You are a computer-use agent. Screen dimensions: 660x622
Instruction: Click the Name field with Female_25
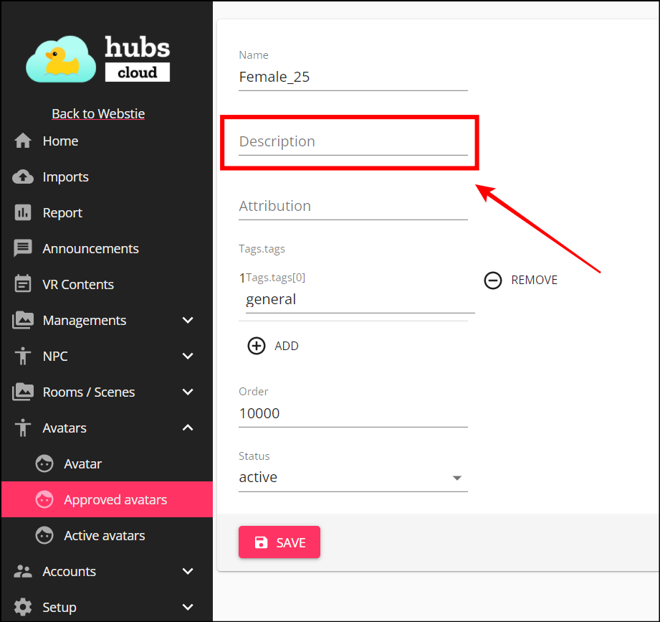point(353,77)
